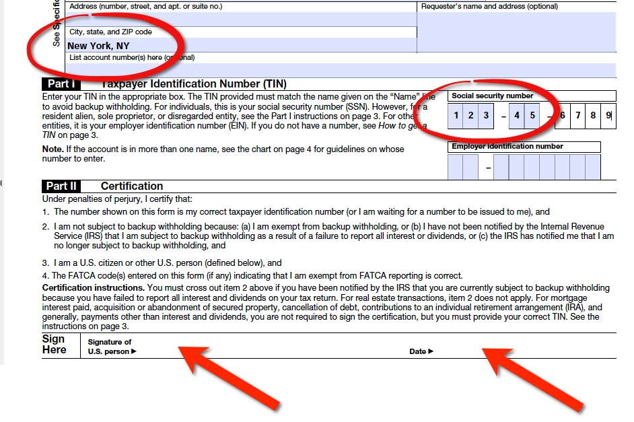634x422 pixels.
Task: Click the last Employer identification number box
Action: [x=593, y=167]
